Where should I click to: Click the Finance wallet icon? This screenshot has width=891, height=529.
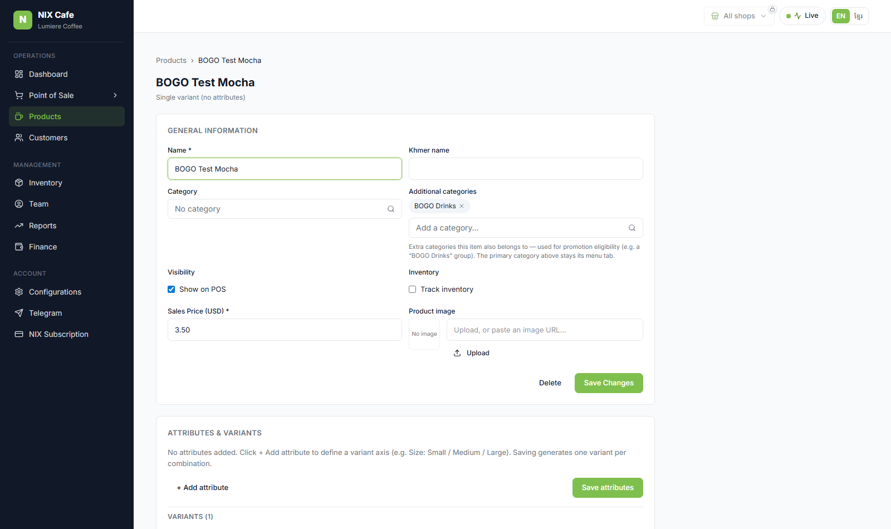(x=19, y=247)
